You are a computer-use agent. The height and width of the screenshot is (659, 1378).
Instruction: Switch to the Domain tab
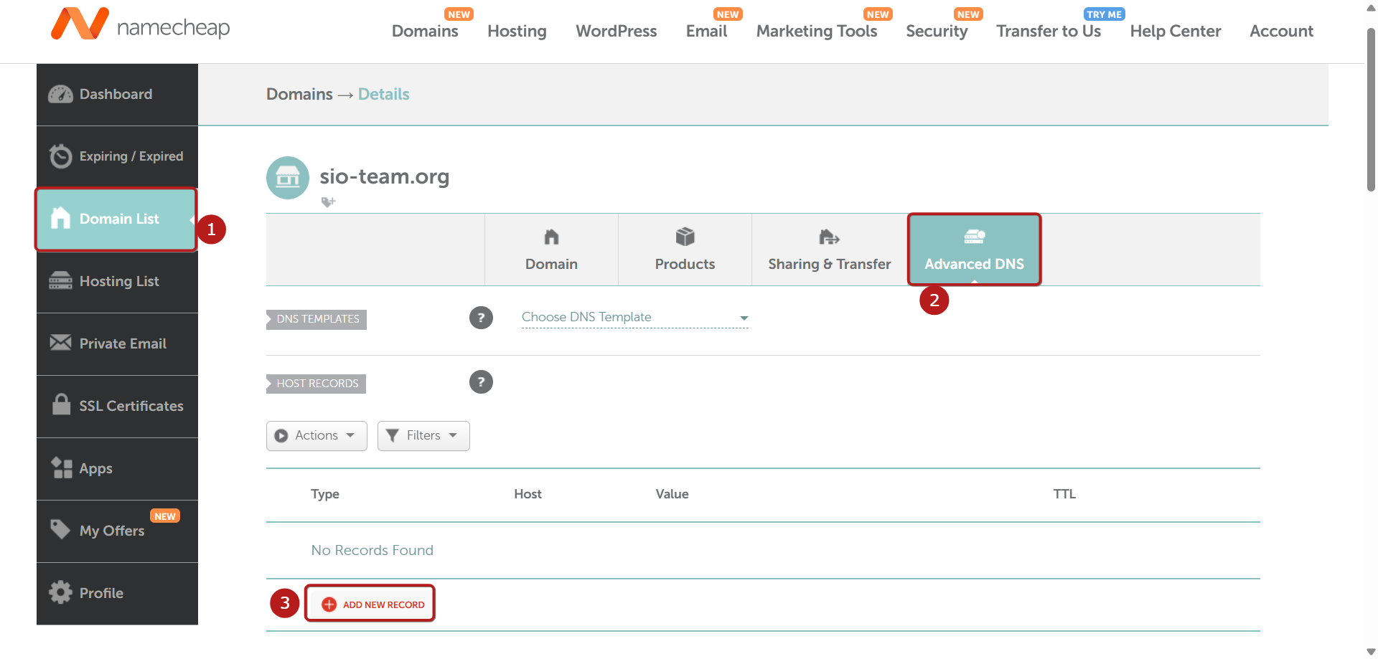point(551,250)
